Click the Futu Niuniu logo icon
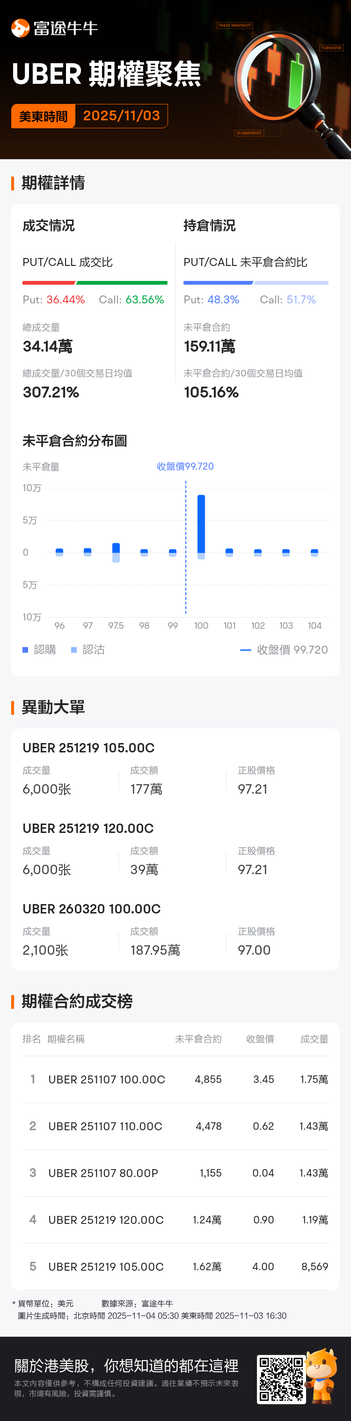The height and width of the screenshot is (1421, 351). click(x=21, y=28)
